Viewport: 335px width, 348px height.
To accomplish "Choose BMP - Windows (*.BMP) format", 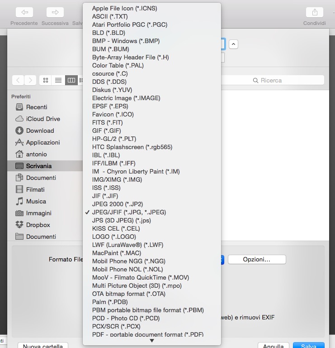I will pos(152,41).
